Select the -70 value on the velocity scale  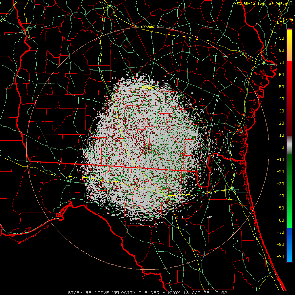click(x=280, y=232)
